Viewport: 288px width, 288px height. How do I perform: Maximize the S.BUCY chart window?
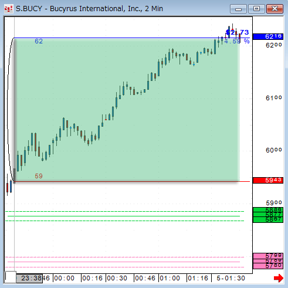tap(256, 9)
